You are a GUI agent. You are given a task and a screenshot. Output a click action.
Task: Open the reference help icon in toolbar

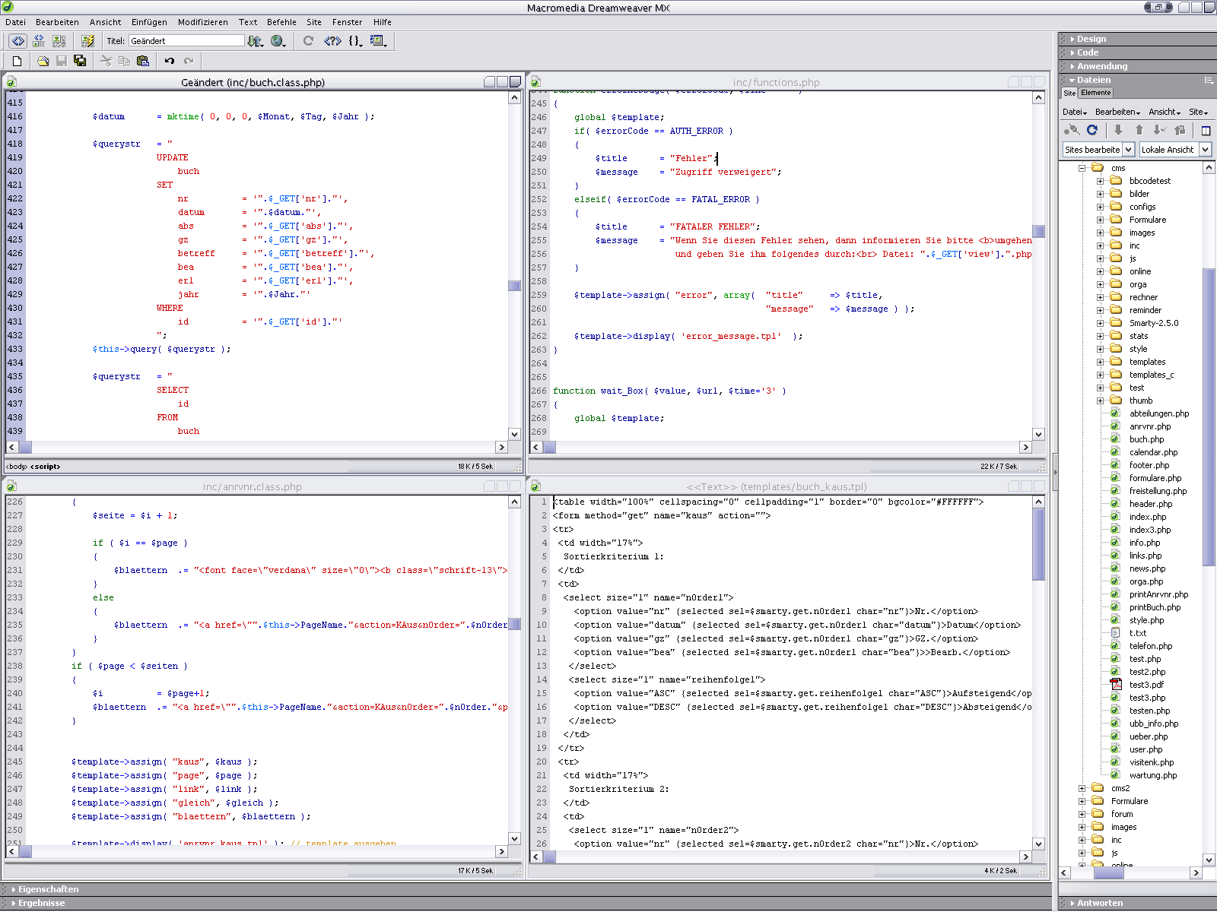point(332,41)
